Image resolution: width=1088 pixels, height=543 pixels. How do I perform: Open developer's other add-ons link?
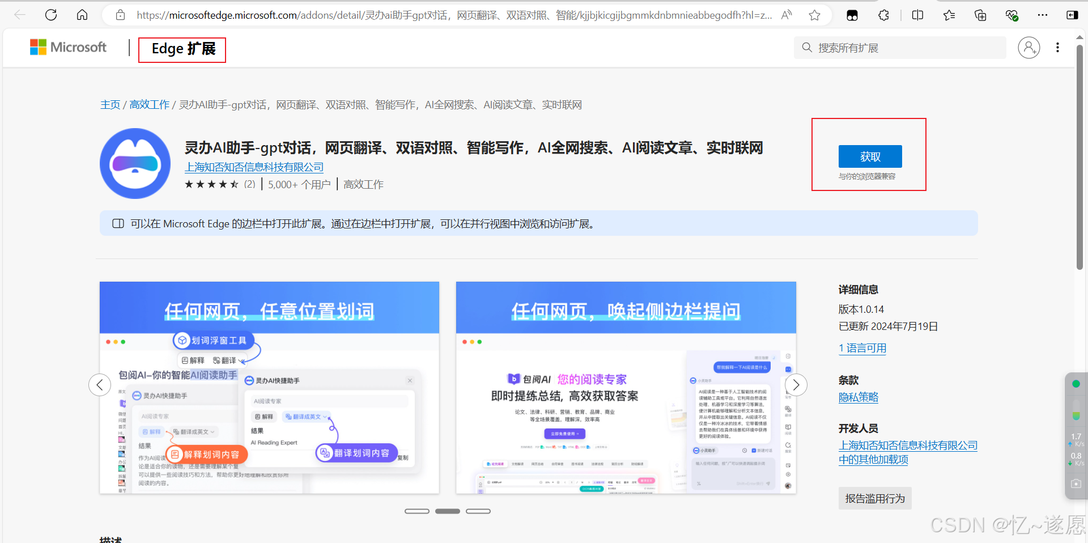click(908, 452)
